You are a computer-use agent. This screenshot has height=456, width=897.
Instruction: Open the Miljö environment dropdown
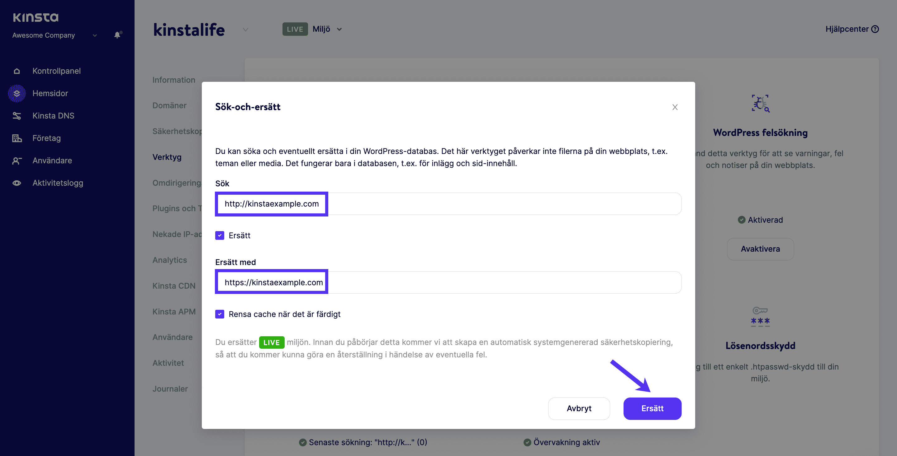point(327,29)
